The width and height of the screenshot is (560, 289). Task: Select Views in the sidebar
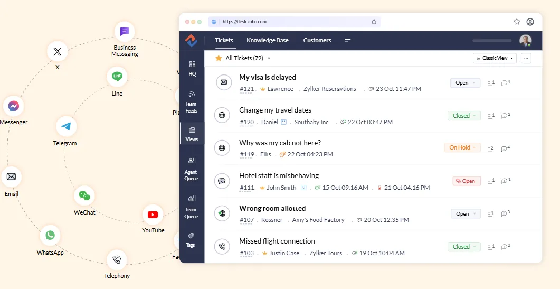tap(192, 134)
